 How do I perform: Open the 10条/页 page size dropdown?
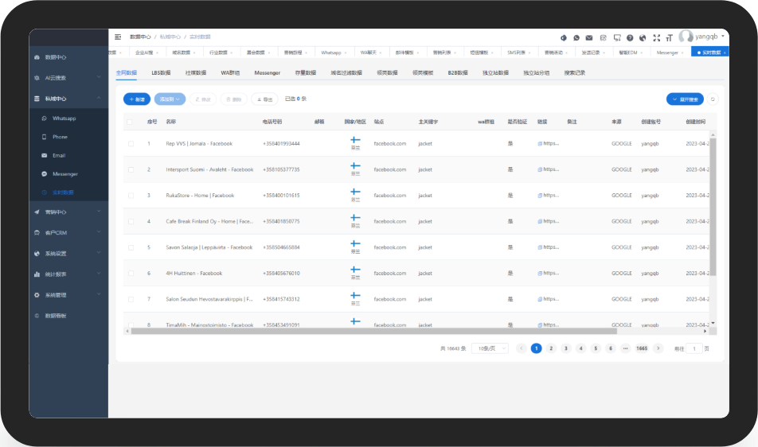490,348
